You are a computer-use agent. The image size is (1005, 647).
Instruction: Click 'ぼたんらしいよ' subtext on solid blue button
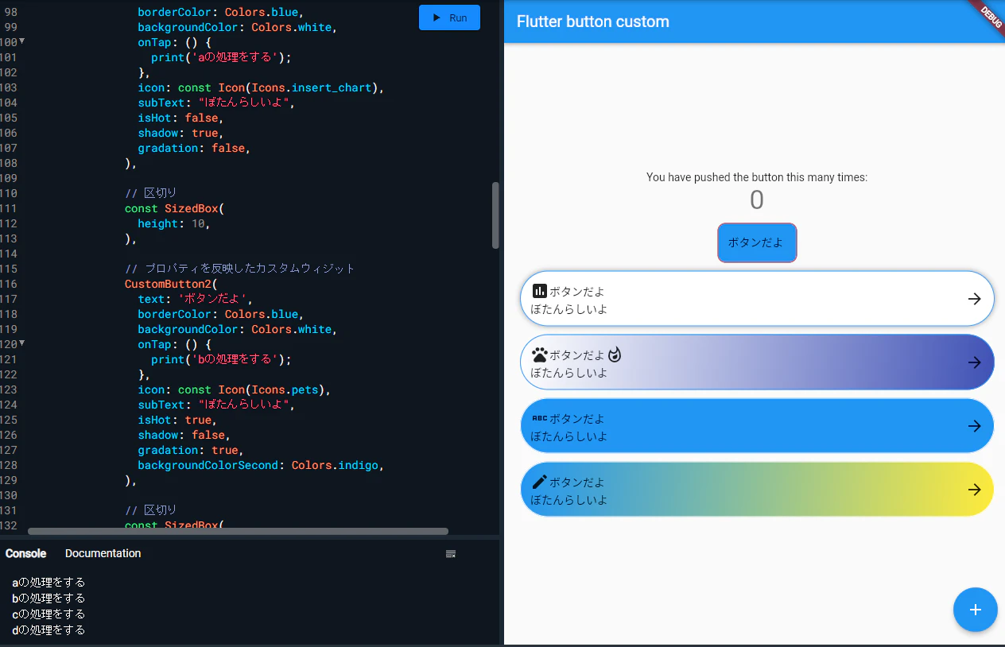coord(569,436)
